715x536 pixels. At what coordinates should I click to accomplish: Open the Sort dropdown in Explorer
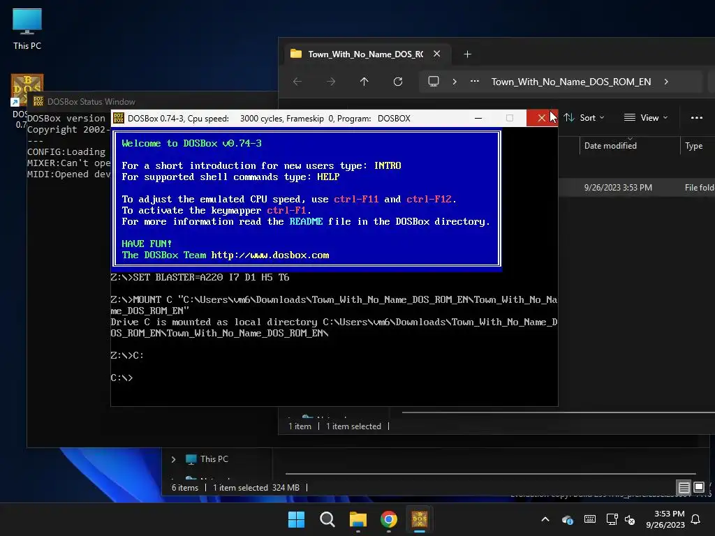[584, 117]
